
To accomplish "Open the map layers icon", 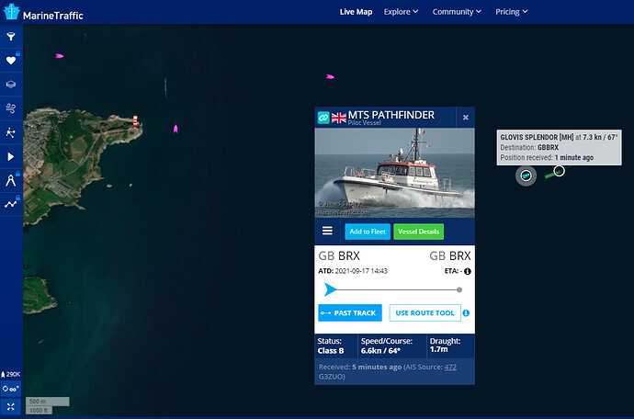I will 11,85.
